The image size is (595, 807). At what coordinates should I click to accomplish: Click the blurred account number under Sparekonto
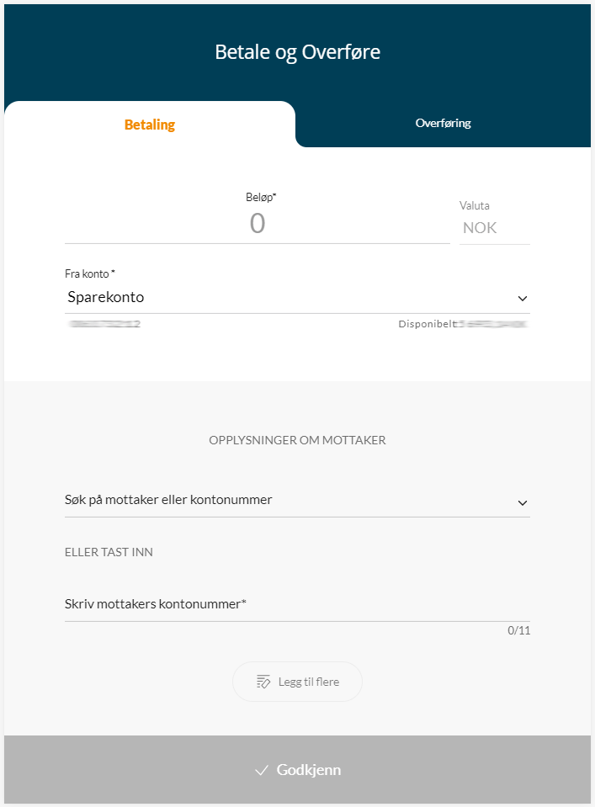point(105,324)
